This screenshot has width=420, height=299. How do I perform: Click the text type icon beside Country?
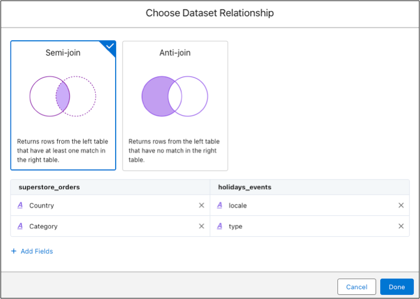(x=20, y=205)
